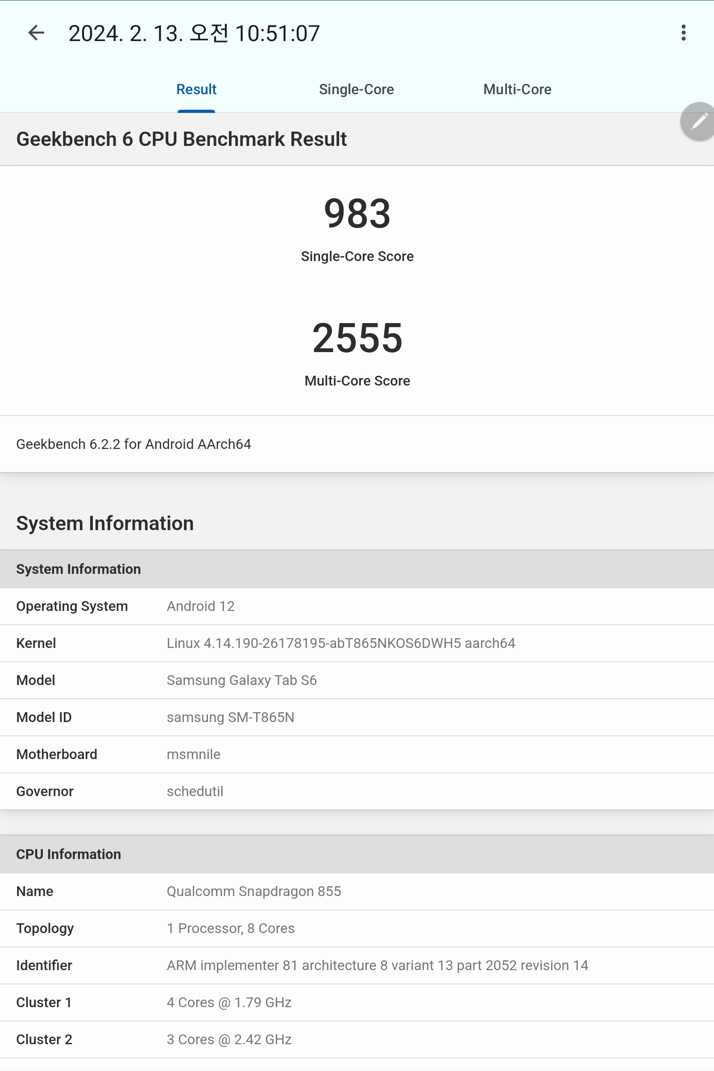
Task: Tap the msmnile motherboard value
Action: coord(194,754)
